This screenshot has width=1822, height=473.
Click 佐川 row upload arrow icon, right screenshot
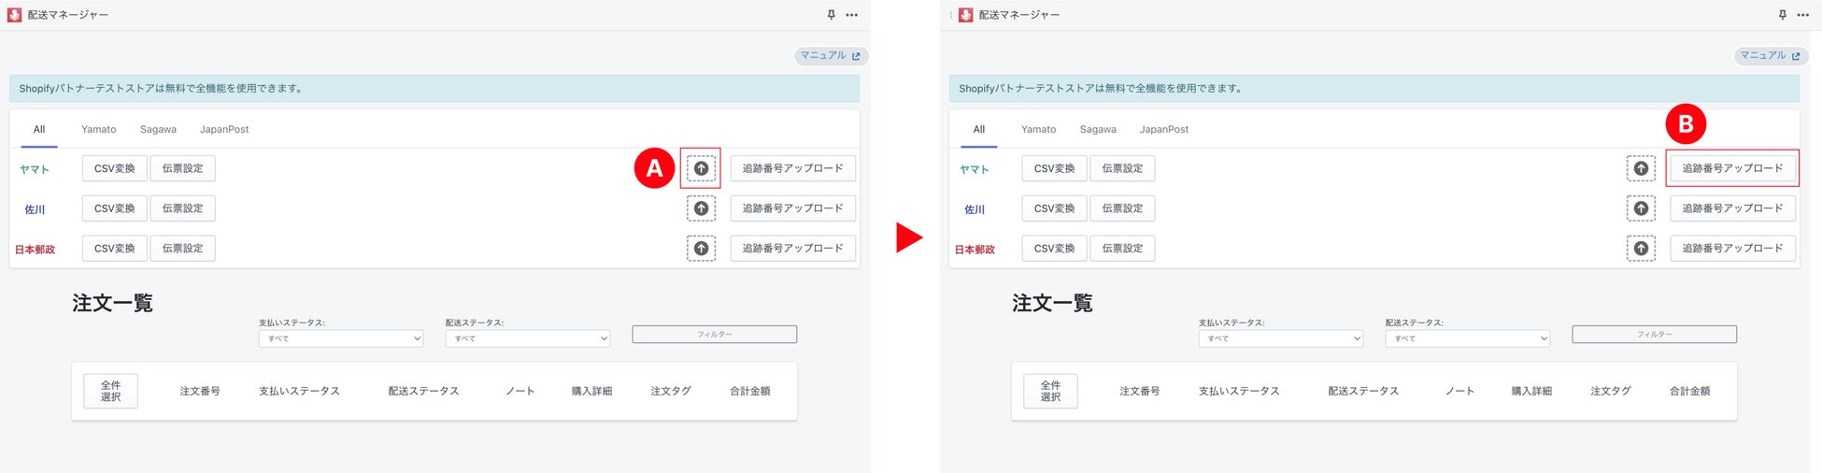(1641, 208)
